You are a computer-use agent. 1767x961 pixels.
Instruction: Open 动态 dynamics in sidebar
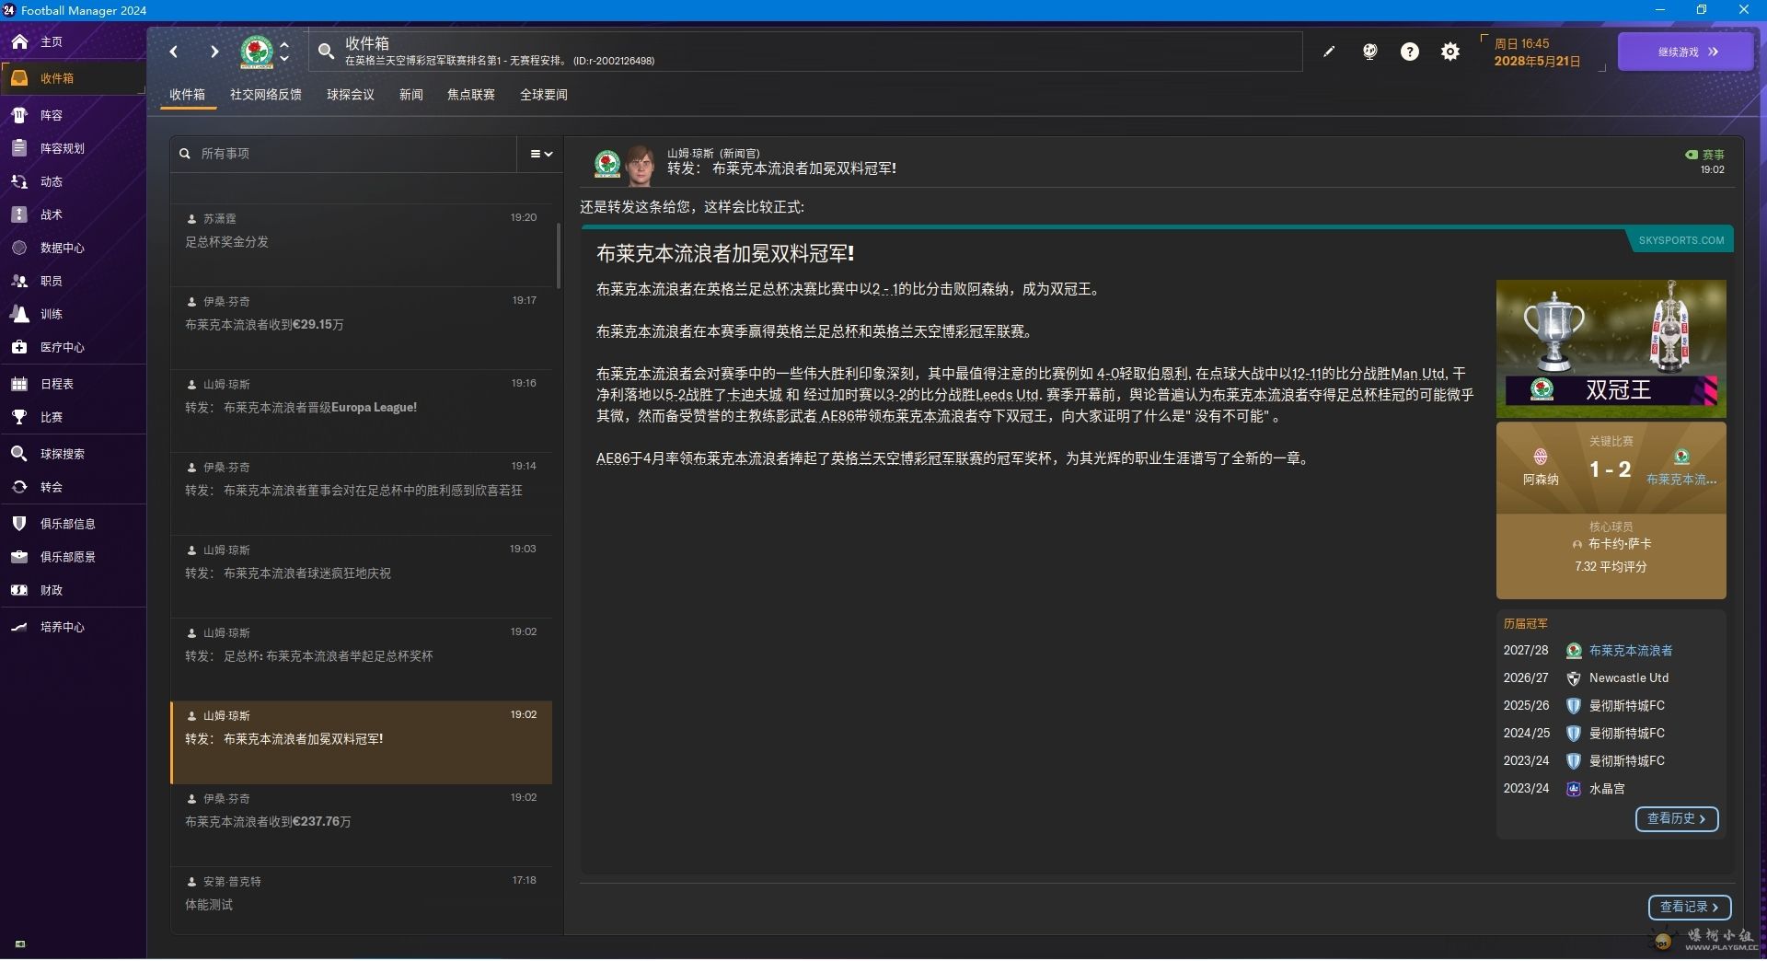tap(73, 181)
